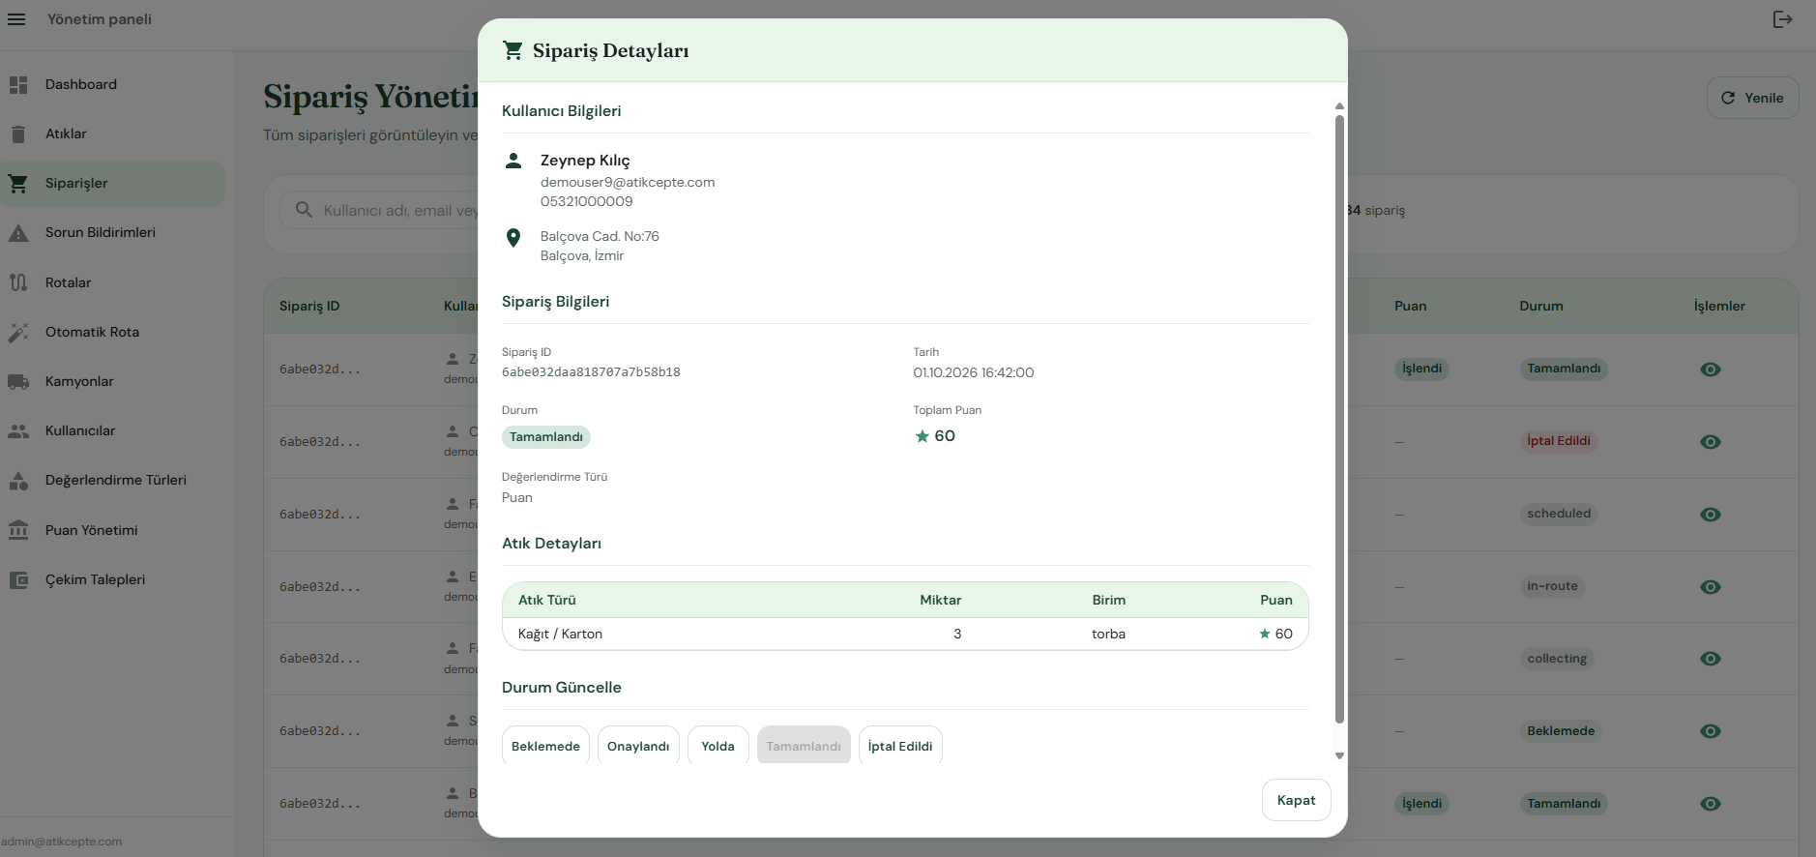The height and width of the screenshot is (857, 1816).
Task: Set order status to Yolda
Action: point(718,745)
